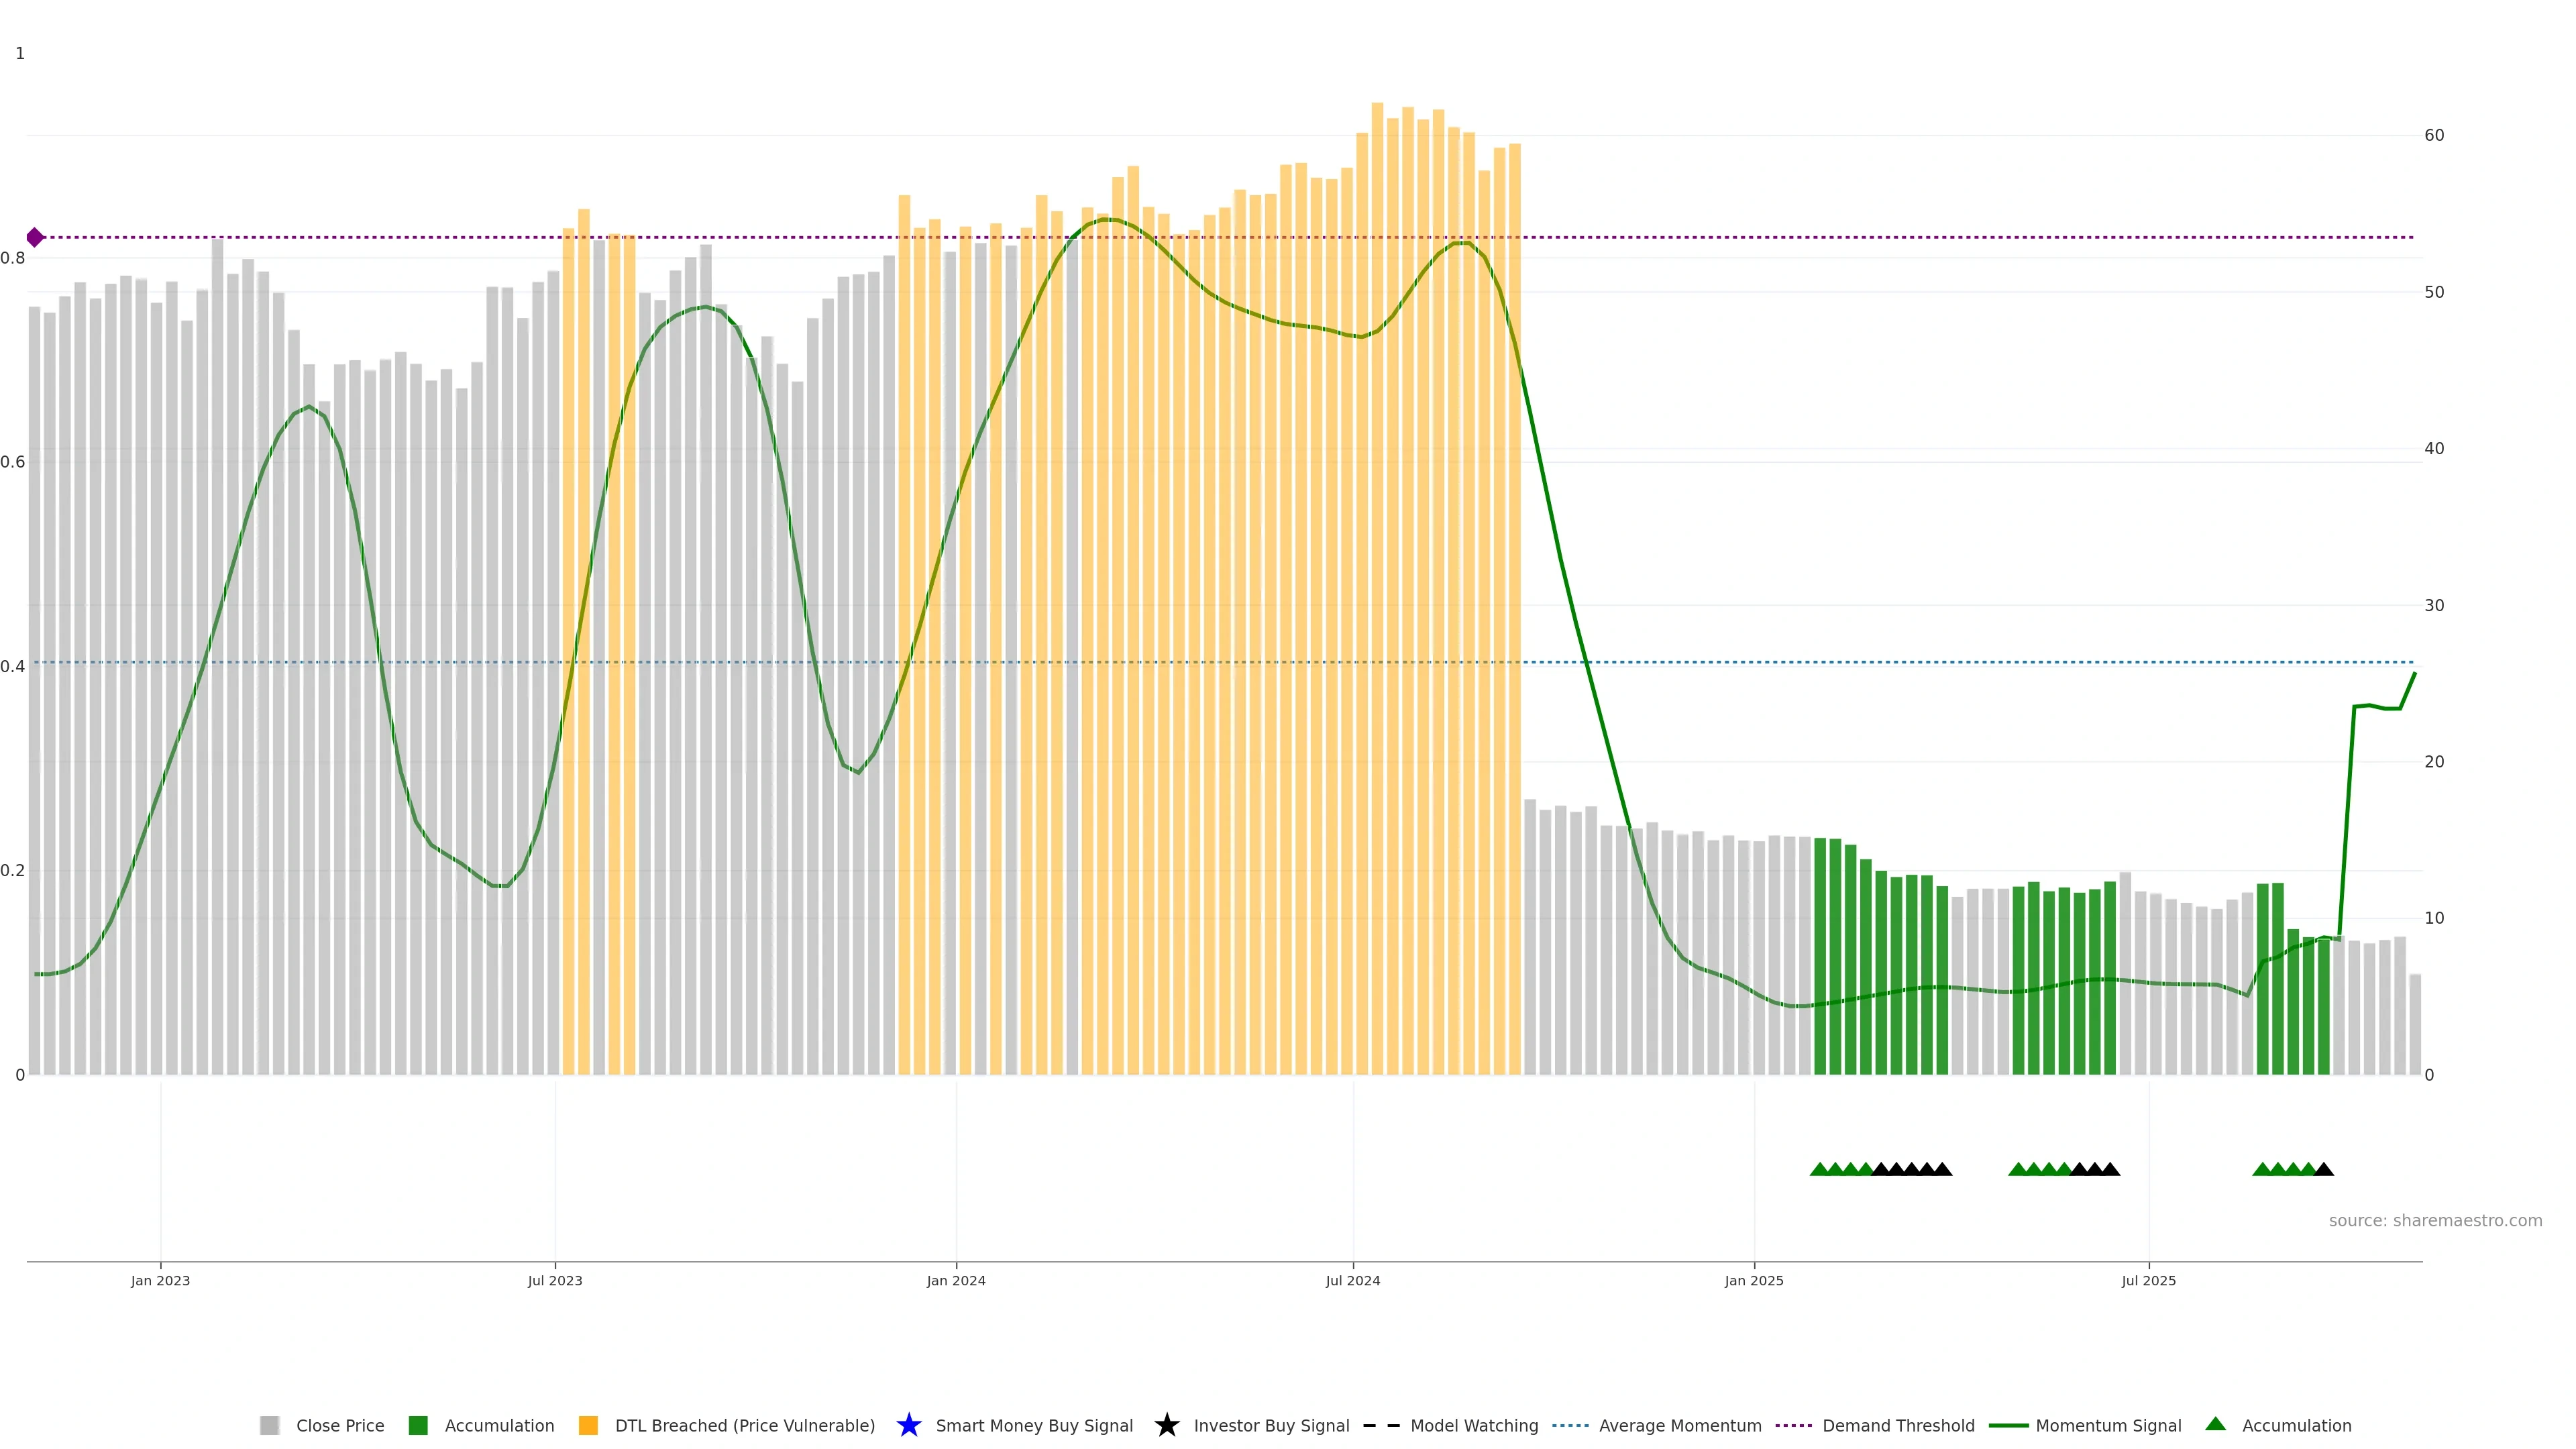This screenshot has width=2576, height=1449.
Task: Click the green Momentum Signal line legend icon
Action: 2008,1425
